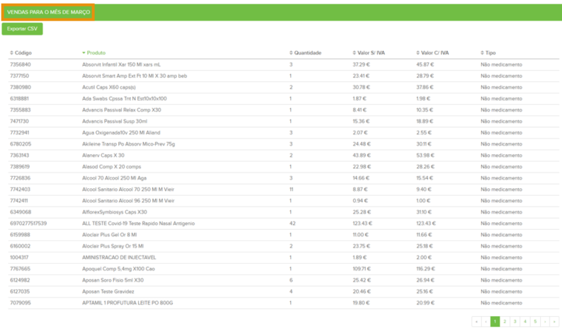Sort the table by Código column

click(x=23, y=53)
